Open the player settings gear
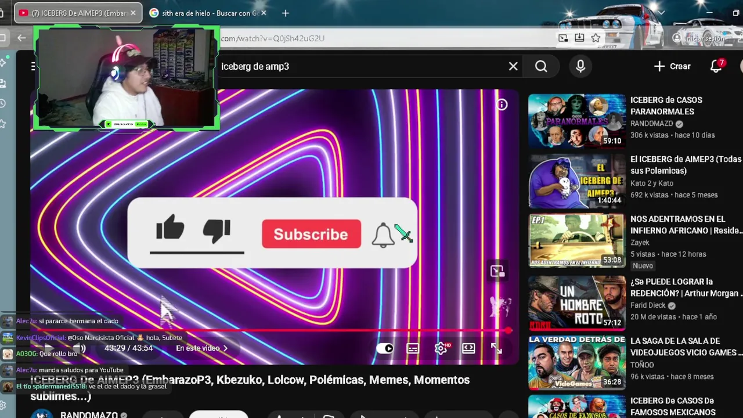This screenshot has width=743, height=418. click(x=441, y=348)
